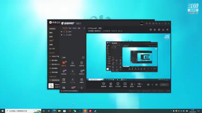
Task: Open Task View on taskbar
Action: pyautogui.click(x=49, y=111)
